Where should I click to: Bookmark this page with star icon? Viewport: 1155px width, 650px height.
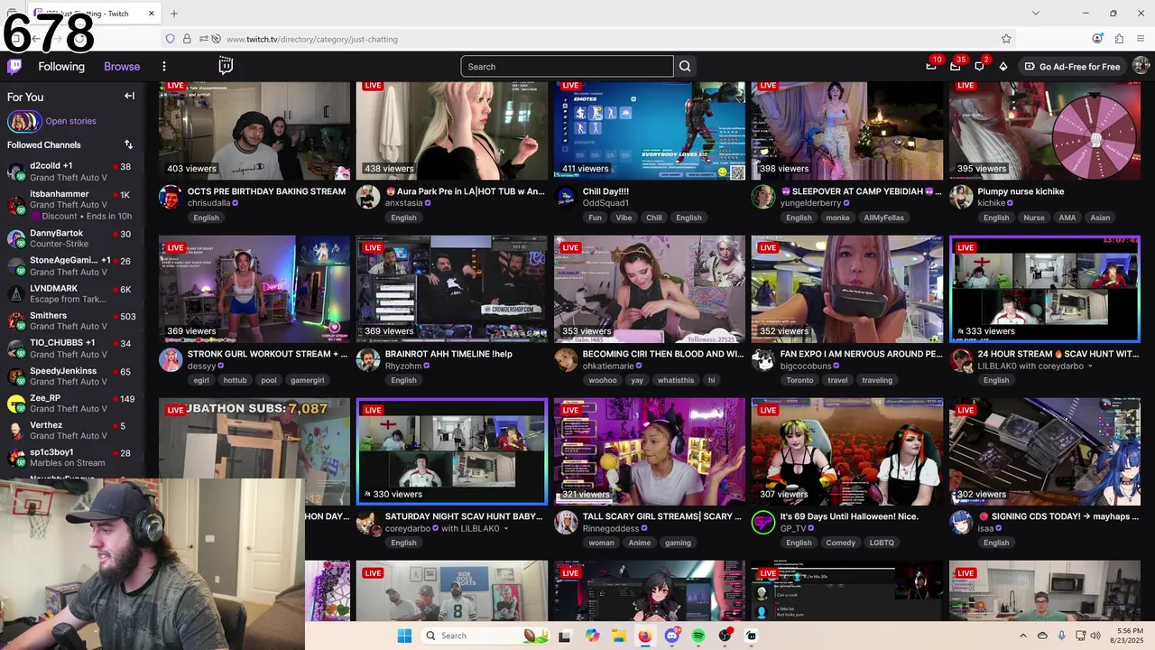[1006, 39]
